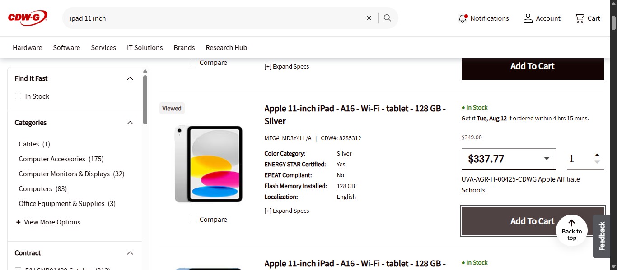Viewport: 617px width, 270px height.
Task: View the shopping Cart icon
Action: point(580,18)
